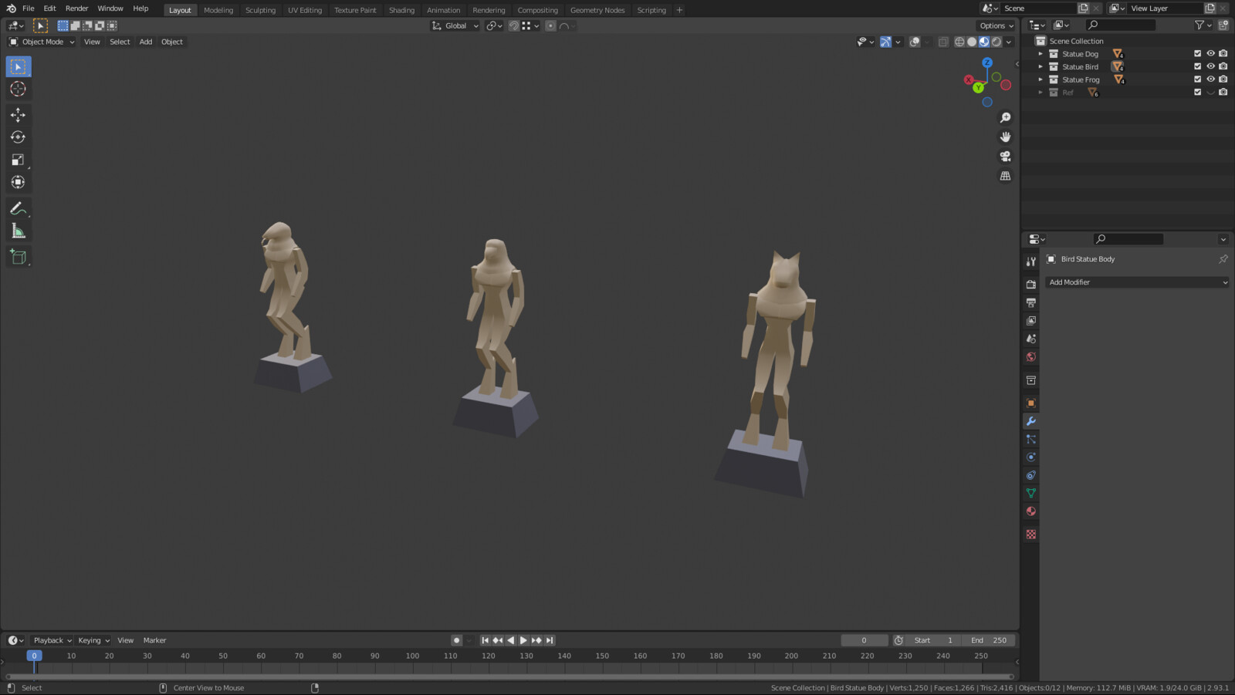Toggle auto keying record button

(x=456, y=640)
